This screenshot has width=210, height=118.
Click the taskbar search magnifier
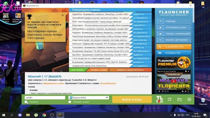tap(12, 115)
